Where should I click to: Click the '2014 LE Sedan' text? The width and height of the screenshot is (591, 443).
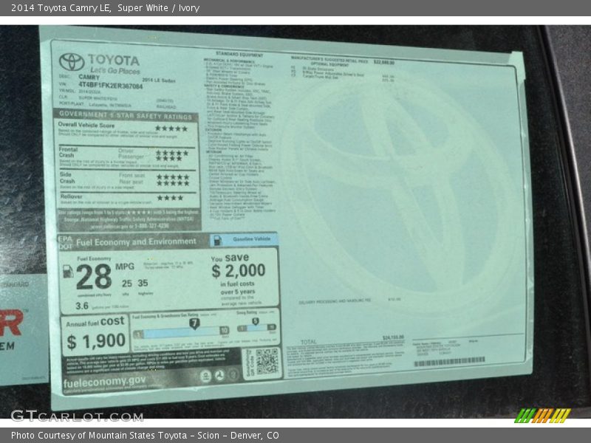(159, 80)
